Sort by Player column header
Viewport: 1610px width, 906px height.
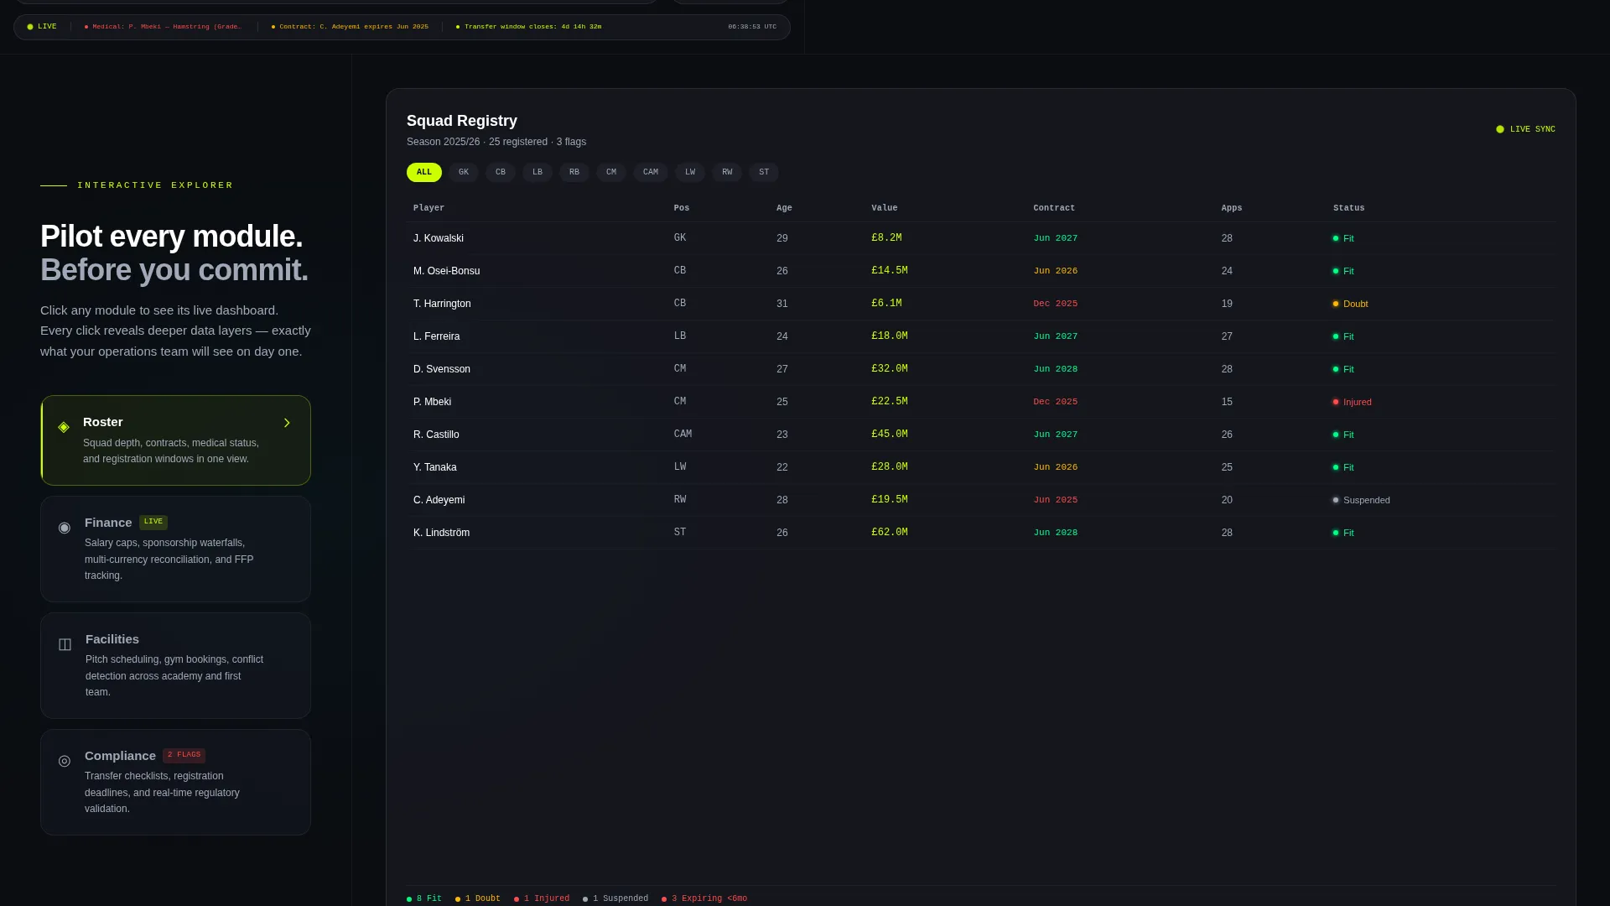click(x=428, y=208)
